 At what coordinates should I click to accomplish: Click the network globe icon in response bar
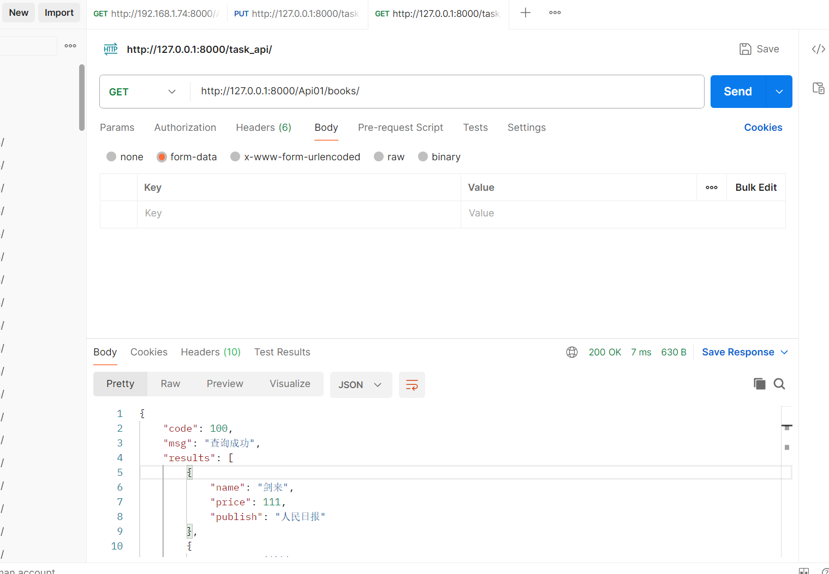572,352
